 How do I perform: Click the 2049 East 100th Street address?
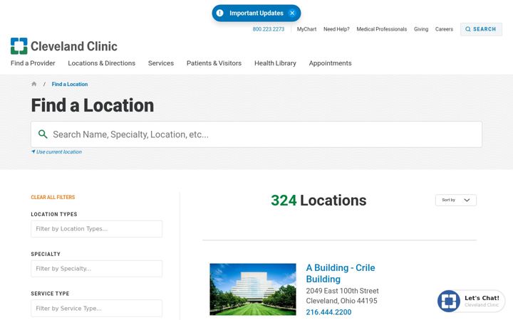(x=342, y=291)
